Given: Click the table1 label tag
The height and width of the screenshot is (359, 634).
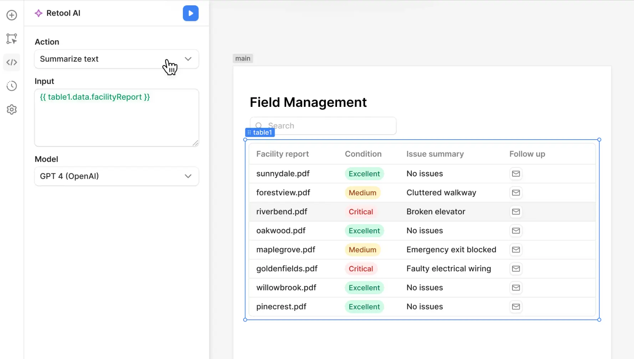Looking at the screenshot, I should click(x=260, y=132).
